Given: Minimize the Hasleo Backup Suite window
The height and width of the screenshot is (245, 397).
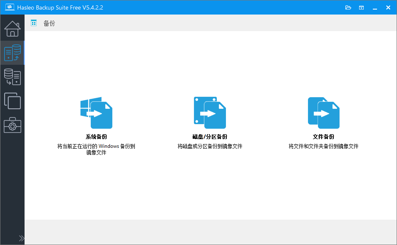Looking at the screenshot, I should pyautogui.click(x=375, y=7).
